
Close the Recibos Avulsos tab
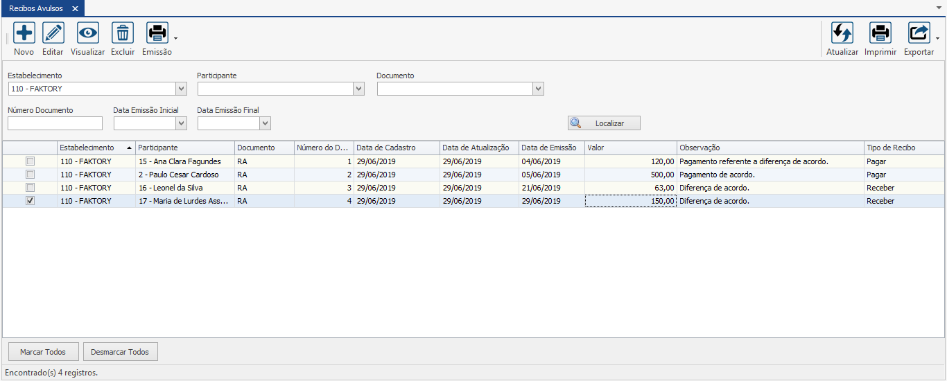(x=75, y=8)
